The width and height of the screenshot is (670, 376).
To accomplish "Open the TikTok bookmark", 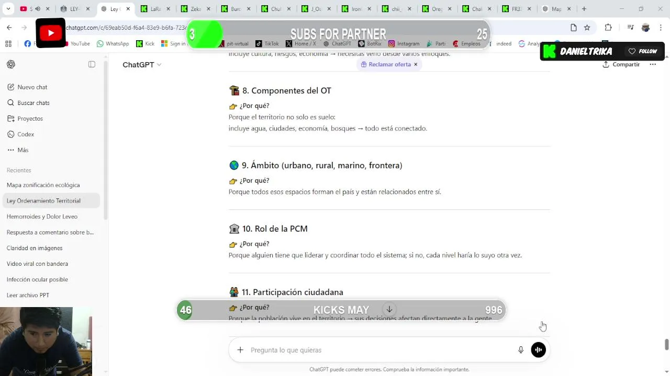I will click(267, 44).
